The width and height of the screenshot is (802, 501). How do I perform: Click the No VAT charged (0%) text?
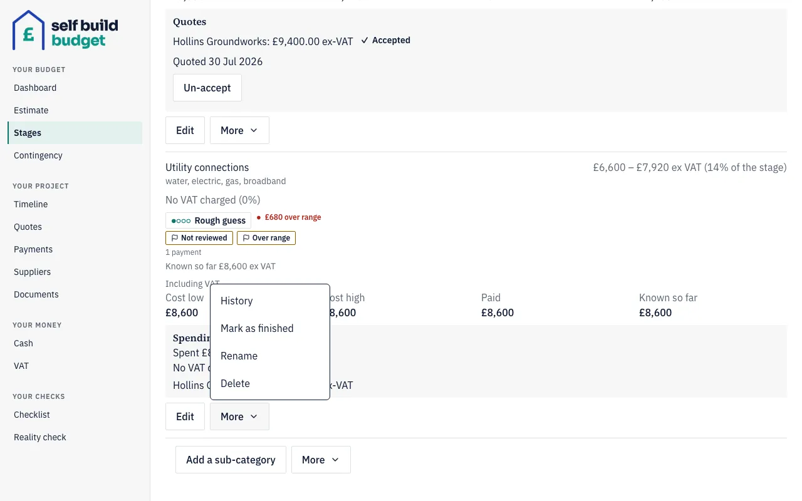(213, 200)
